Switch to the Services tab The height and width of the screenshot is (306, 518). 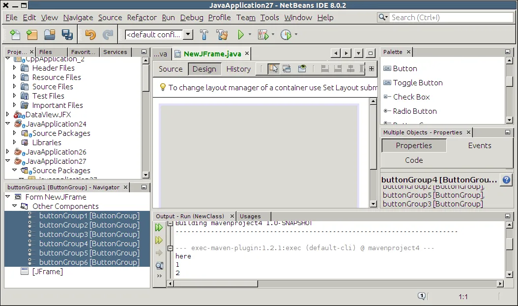(x=115, y=52)
